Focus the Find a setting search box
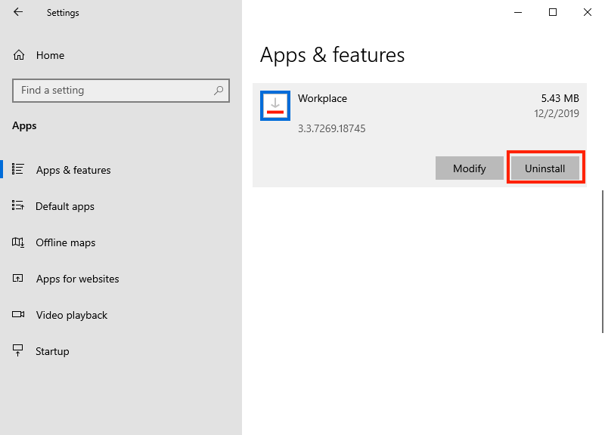Image resolution: width=605 pixels, height=435 pixels. tap(121, 91)
